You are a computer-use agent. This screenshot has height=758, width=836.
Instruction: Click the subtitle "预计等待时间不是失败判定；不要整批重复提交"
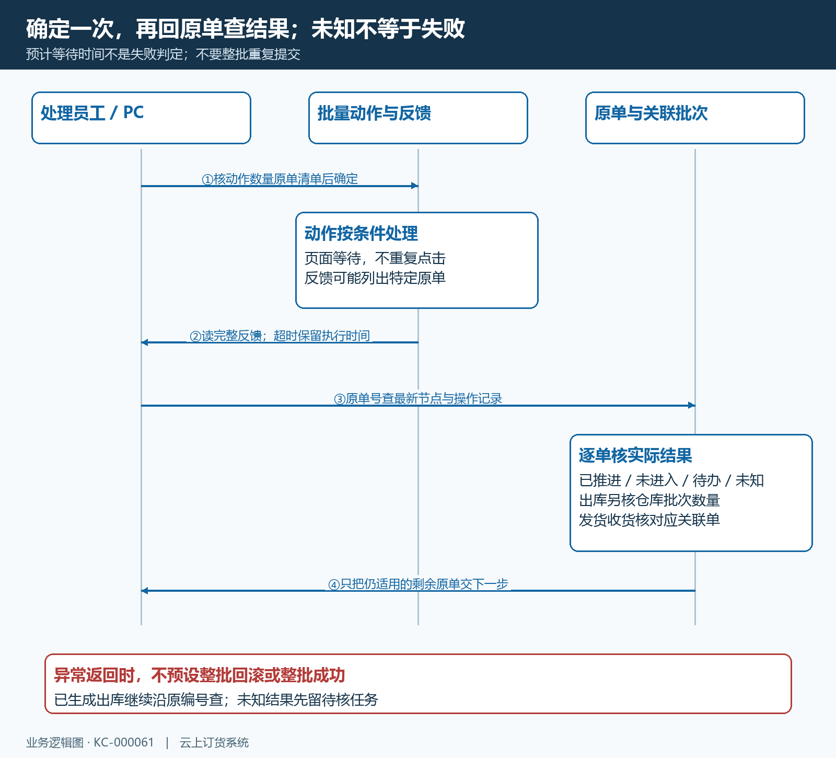[163, 54]
